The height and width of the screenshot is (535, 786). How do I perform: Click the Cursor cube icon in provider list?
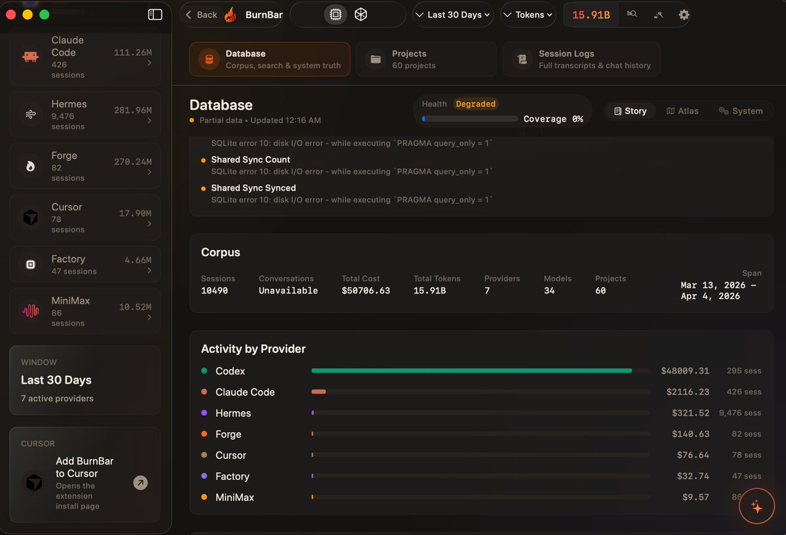click(x=31, y=217)
